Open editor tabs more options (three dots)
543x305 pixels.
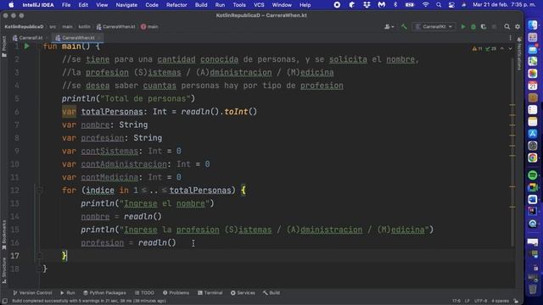[510, 37]
